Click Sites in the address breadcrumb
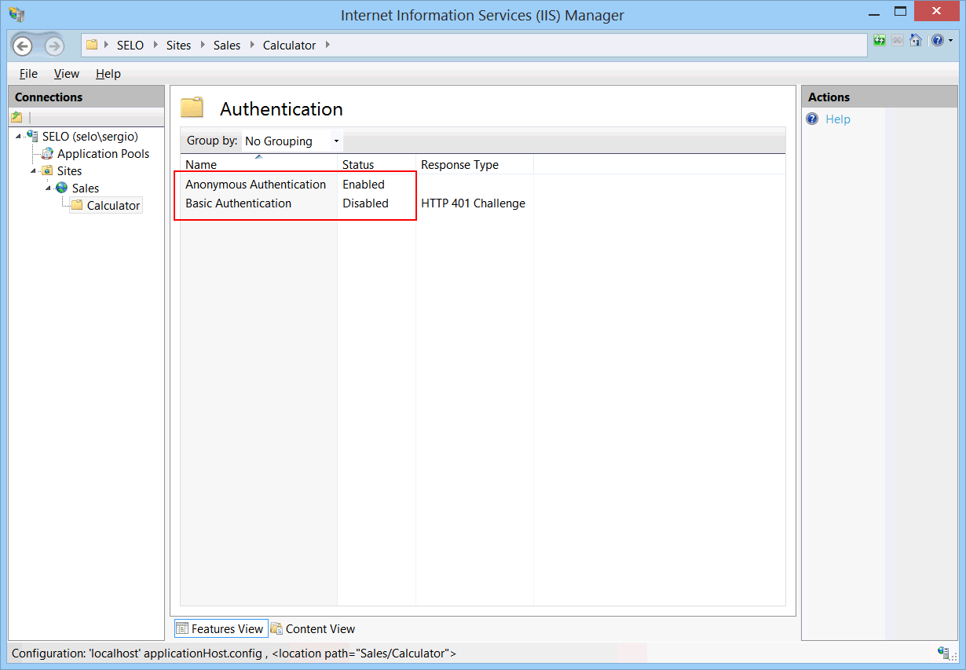This screenshot has width=966, height=670. pos(179,46)
